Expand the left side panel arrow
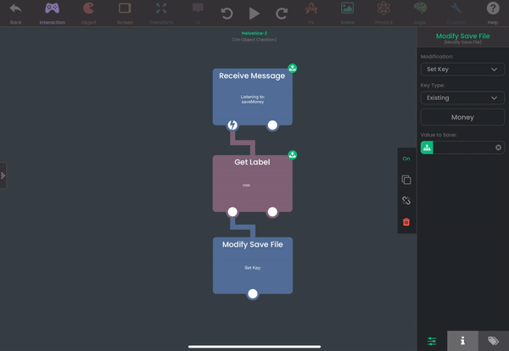This screenshot has width=509, height=351. click(3, 175)
